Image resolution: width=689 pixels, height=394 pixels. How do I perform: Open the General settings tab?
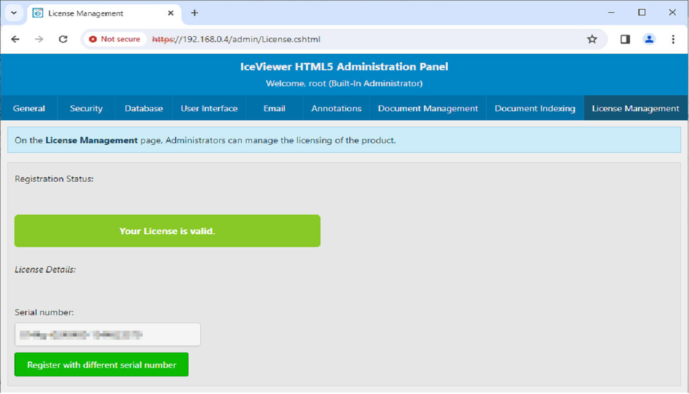pyautogui.click(x=29, y=108)
